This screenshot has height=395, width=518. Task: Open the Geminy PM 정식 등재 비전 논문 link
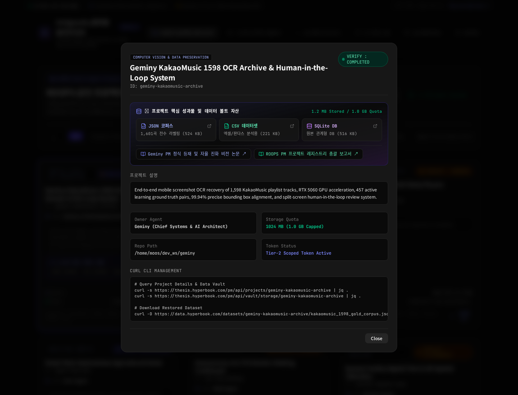194,154
